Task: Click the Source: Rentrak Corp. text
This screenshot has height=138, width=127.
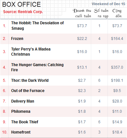Action: 23,12
